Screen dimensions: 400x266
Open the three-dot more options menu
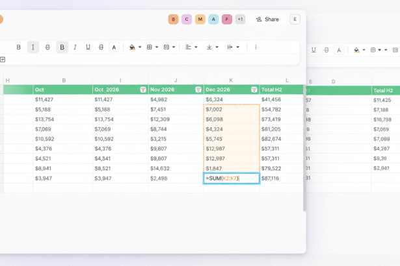[256, 47]
